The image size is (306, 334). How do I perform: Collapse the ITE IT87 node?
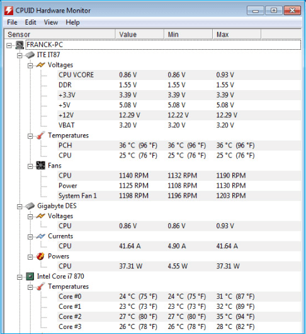tap(20, 55)
